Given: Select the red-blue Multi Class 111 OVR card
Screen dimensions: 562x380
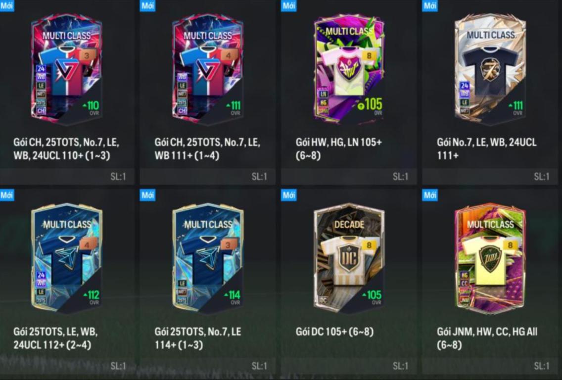Looking at the screenshot, I should point(207,69).
